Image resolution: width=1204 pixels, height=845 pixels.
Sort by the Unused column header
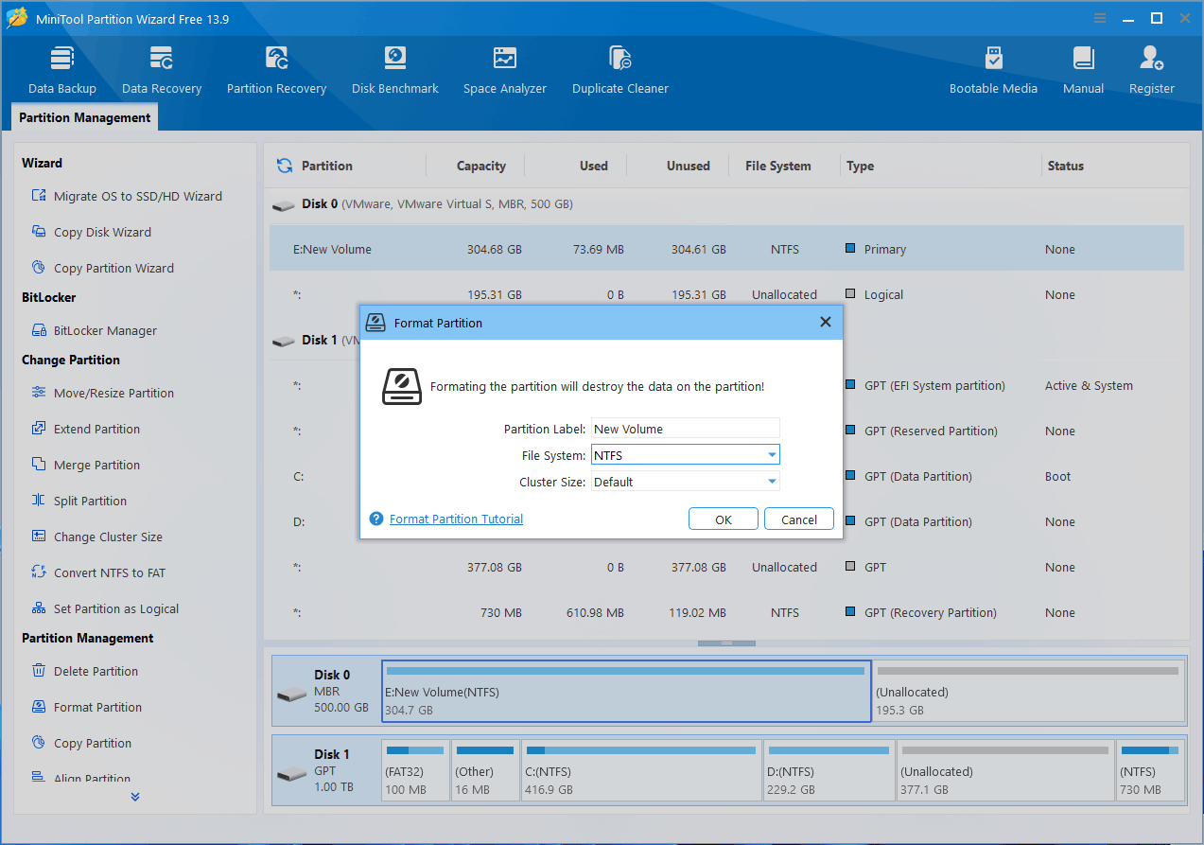pos(688,166)
